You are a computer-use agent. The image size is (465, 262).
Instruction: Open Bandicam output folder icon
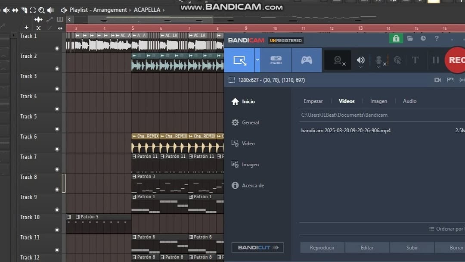pyautogui.click(x=410, y=39)
